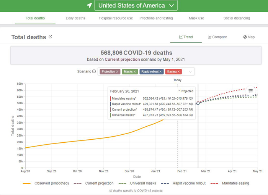268x195 pixels.
Task: Select the Trend view
Action: pyautogui.click(x=186, y=37)
